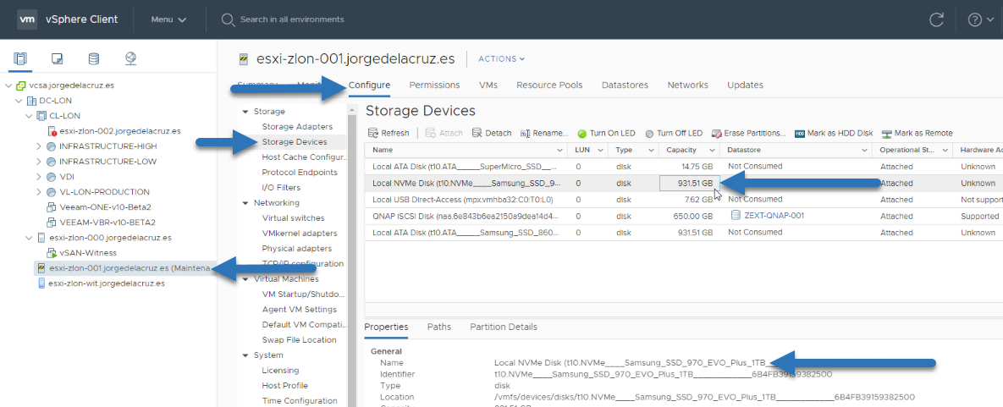
Task: Switch to the Resource Pools tab
Action: [x=549, y=85]
